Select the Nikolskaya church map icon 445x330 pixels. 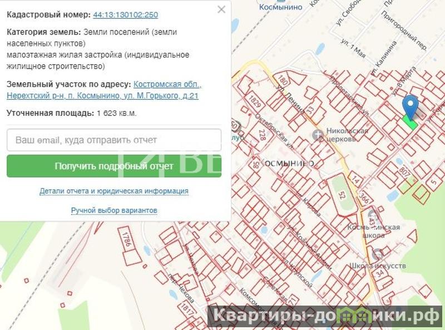click(318, 135)
